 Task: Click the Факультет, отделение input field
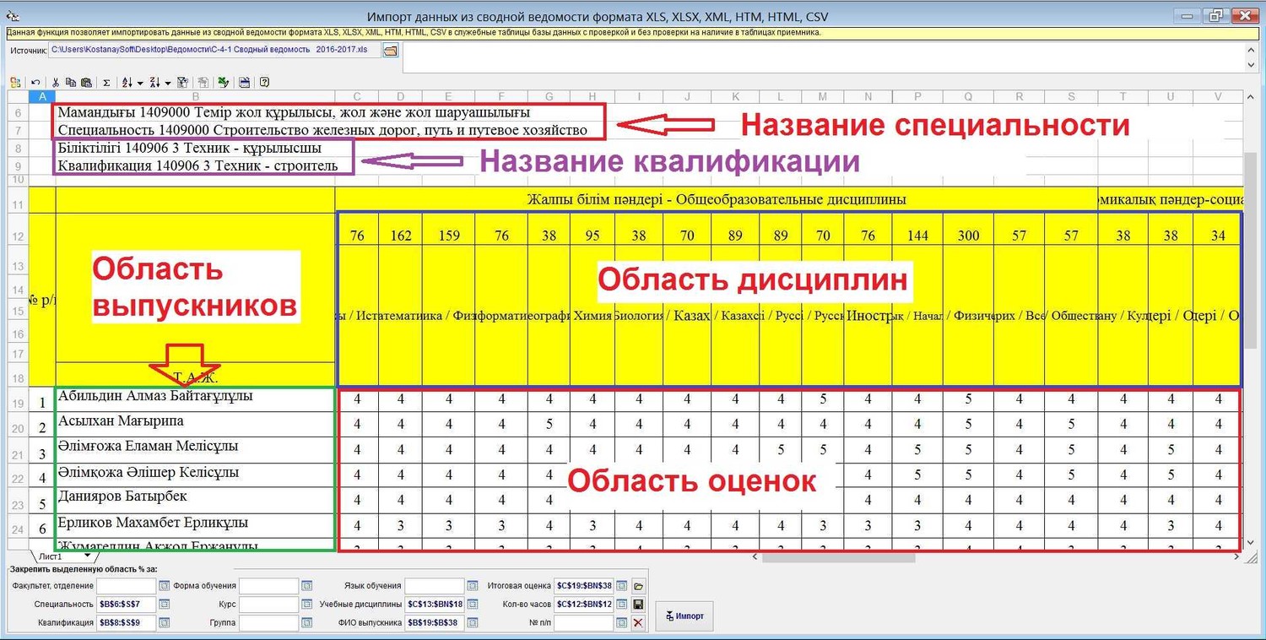pos(126,586)
